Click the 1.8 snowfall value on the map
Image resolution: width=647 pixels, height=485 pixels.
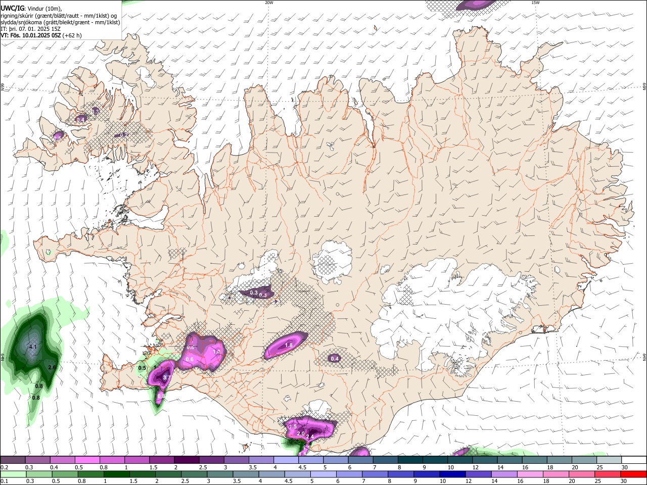click(289, 345)
